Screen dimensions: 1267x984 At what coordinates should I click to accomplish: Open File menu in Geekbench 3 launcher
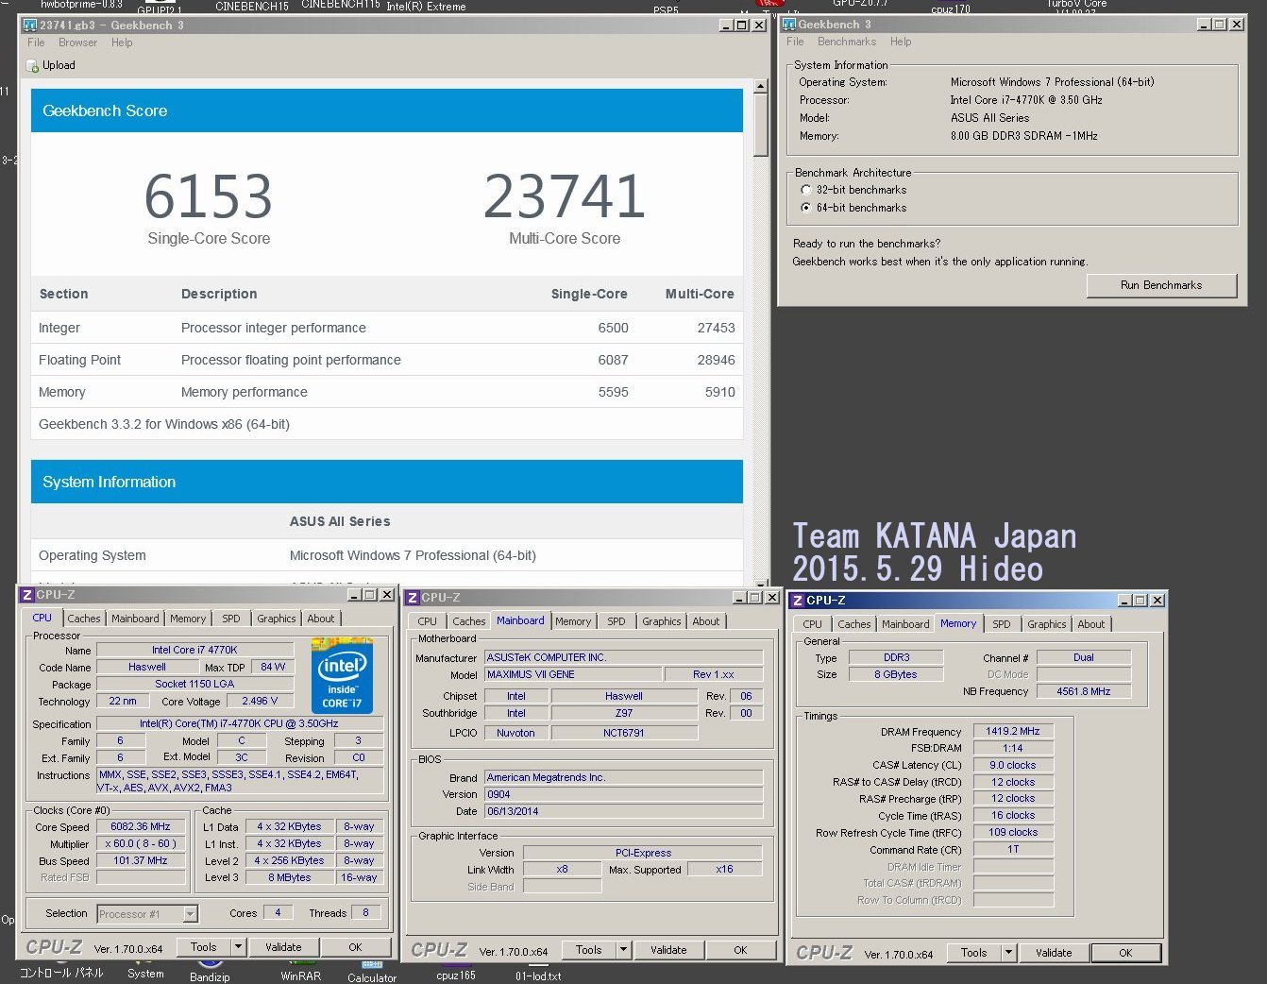point(795,42)
